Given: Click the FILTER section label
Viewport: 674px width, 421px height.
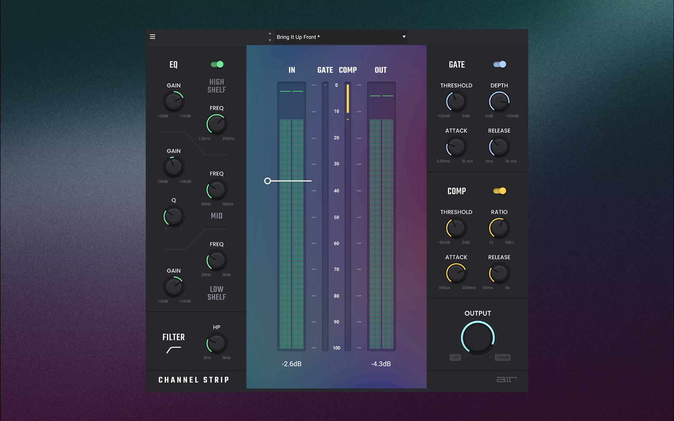Looking at the screenshot, I should (x=174, y=337).
